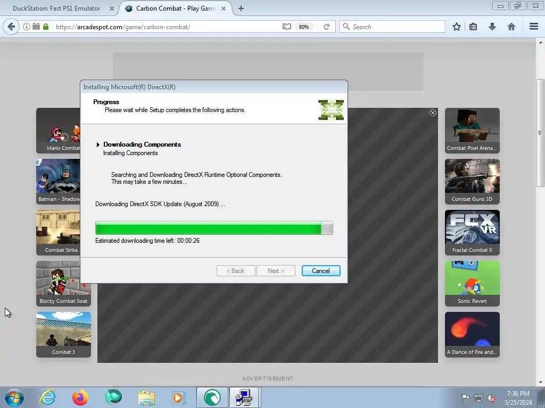Click the scrollbar up arrow
The height and width of the screenshot is (408, 545).
tap(540, 42)
